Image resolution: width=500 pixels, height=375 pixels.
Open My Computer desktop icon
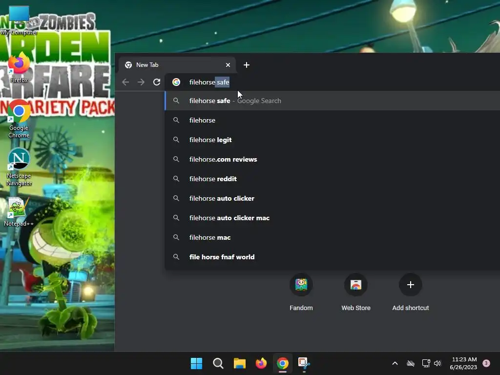pyautogui.click(x=19, y=21)
